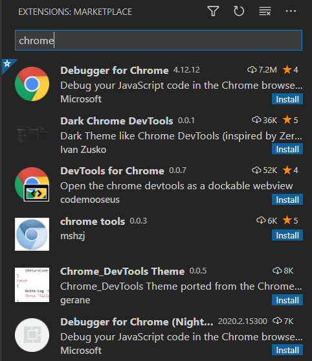Click the Debugger for Chrome logo
The height and width of the screenshot is (361, 312).
(x=32, y=84)
